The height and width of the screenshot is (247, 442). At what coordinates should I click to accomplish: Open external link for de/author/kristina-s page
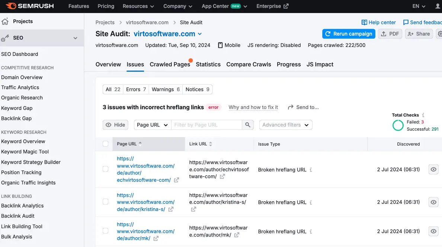tap(170, 209)
